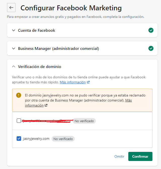The image size is (161, 169).
Task: Uncheck the jasnyjewelry.com checkbox
Action: pos(19,139)
